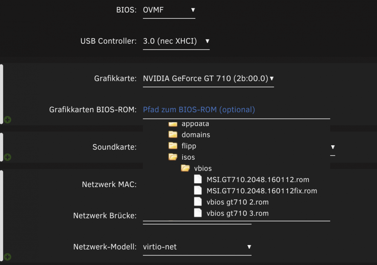Open the Soundkarte dropdown arrow
Image resolution: width=377 pixels, height=265 pixels.
click(333, 147)
